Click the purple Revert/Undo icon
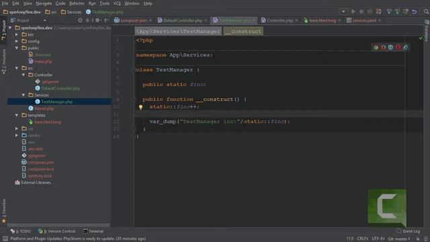430x242 pixels. click(x=414, y=12)
